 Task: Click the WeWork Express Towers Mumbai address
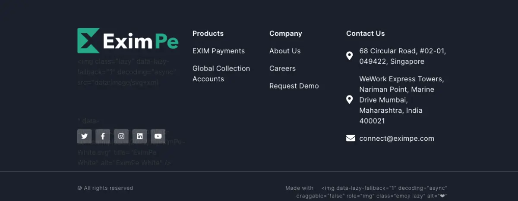401,100
